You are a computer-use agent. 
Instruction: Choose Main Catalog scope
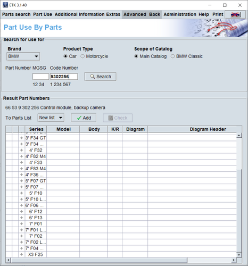[136, 56]
